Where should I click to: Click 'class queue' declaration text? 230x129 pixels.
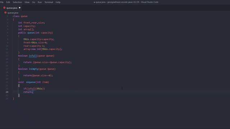click(20, 16)
